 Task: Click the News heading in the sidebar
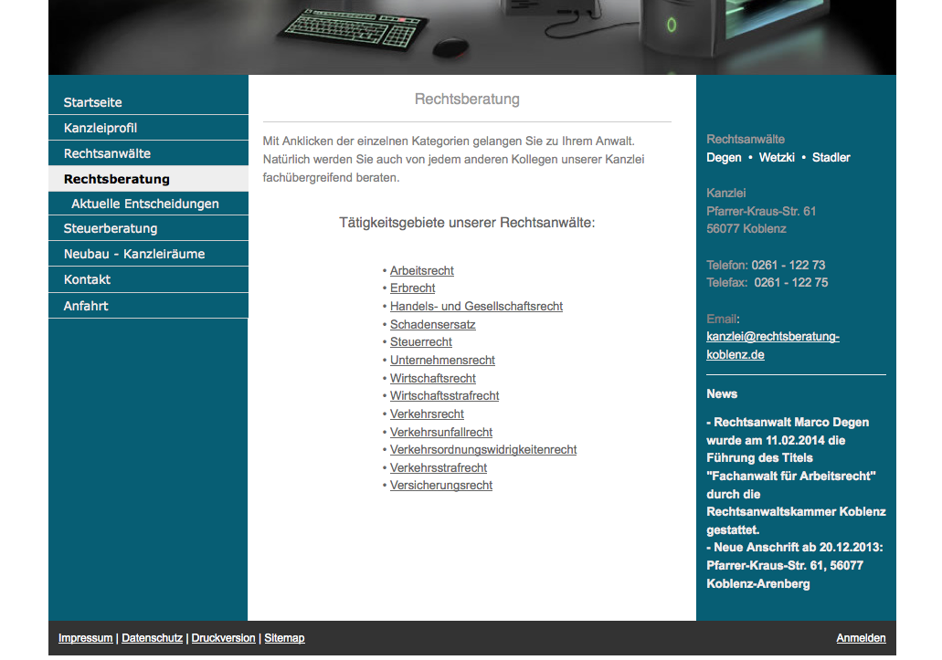(x=722, y=394)
